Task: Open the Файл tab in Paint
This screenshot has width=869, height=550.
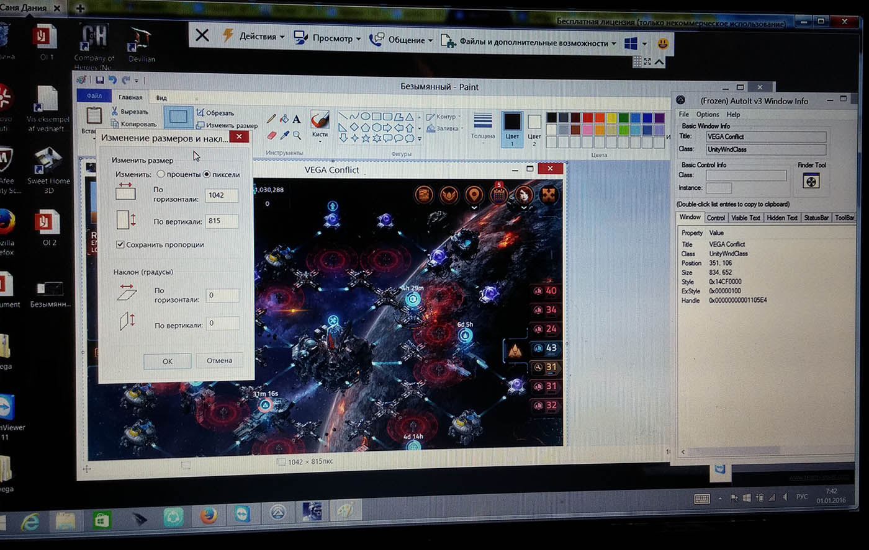Action: point(94,95)
